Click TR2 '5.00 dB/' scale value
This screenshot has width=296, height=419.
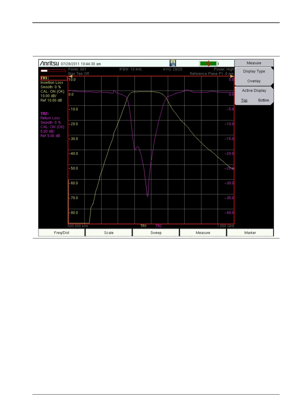[x=47, y=131]
